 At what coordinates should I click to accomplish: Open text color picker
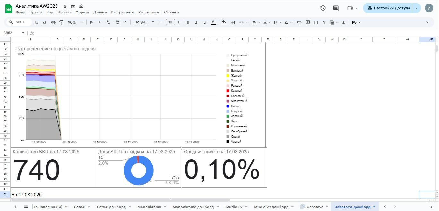(x=213, y=22)
